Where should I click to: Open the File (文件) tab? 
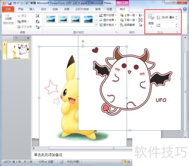pos(8,9)
